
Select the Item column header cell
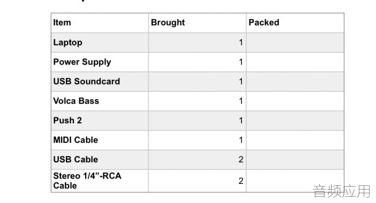click(x=100, y=23)
